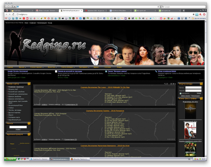Screen dimensions: 211x167
Task: Toggle the запомнить checkbox in the login form
Action: 180,93
